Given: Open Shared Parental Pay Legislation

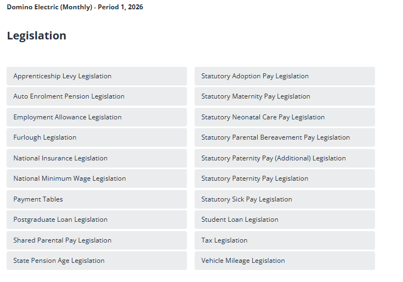Looking at the screenshot, I should (63, 240).
